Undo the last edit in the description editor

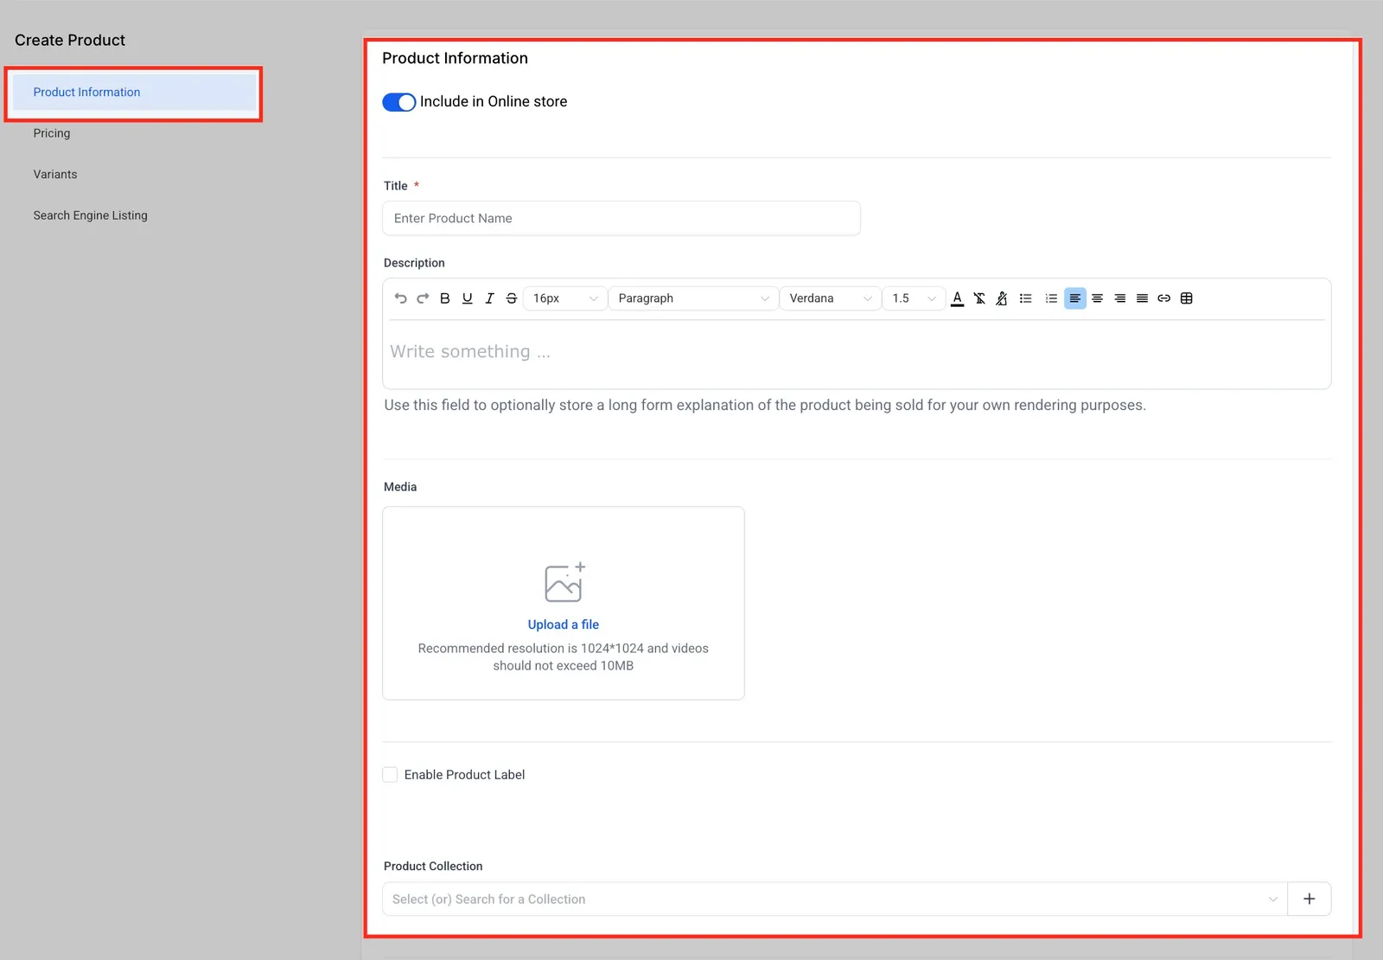400,298
